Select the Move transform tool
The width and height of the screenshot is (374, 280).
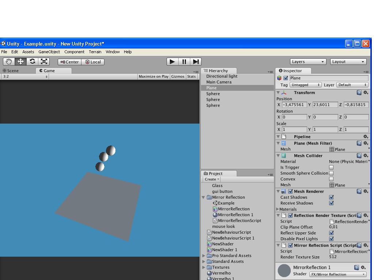coord(20,61)
